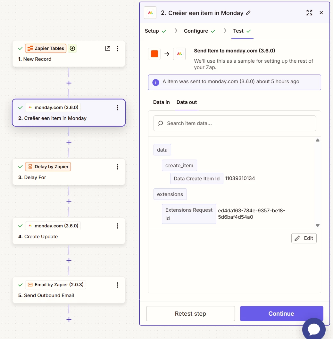Open options menu for New Record step
The width and height of the screenshot is (333, 339).
[x=117, y=48]
